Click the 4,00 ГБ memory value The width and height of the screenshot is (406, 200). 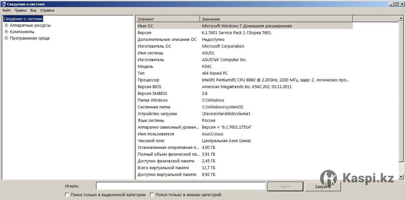[208, 148]
